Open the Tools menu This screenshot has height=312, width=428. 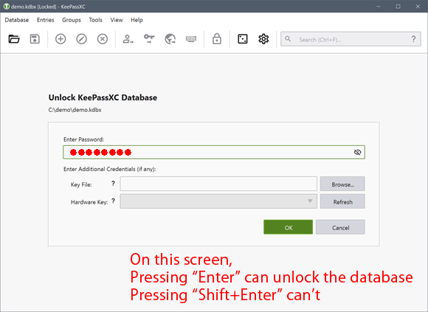click(95, 20)
